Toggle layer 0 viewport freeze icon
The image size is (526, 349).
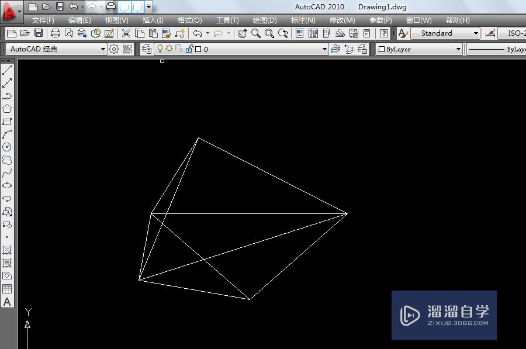click(x=179, y=49)
